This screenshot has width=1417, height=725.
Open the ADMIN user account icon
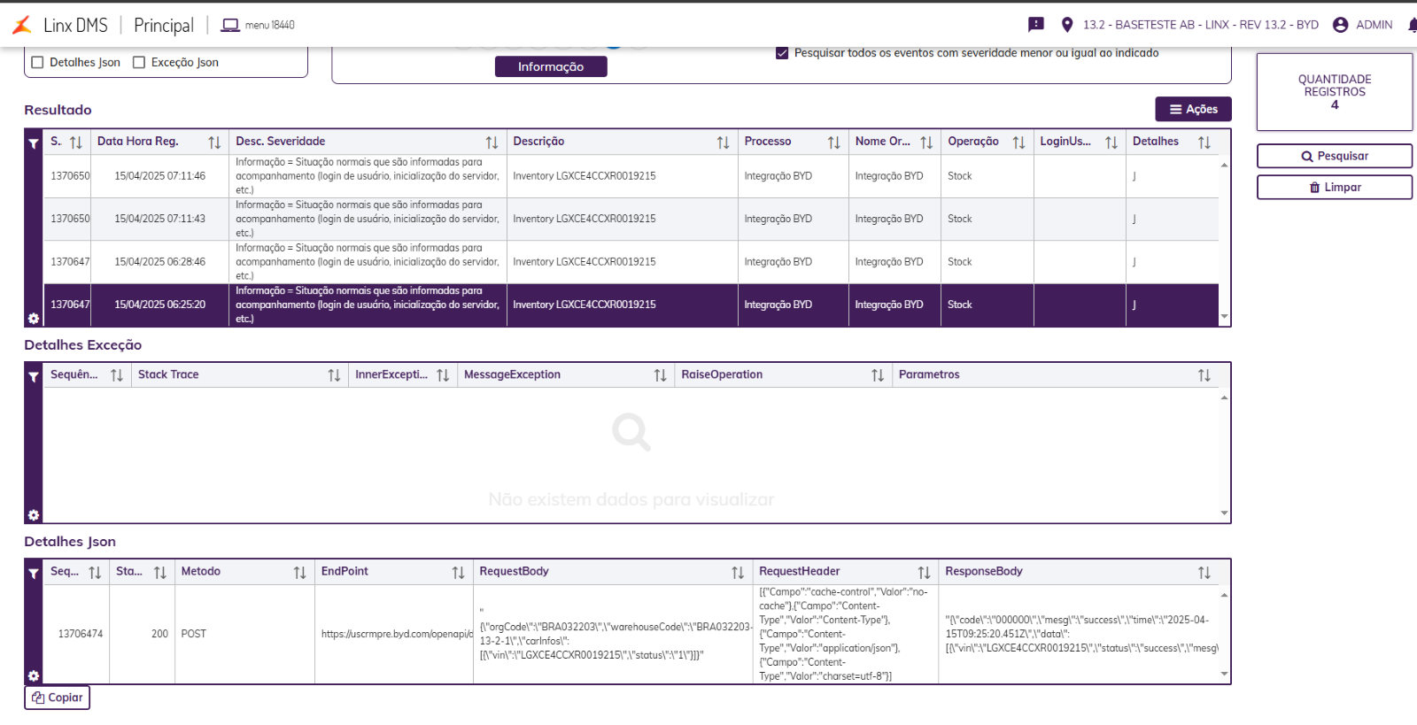pyautogui.click(x=1341, y=25)
